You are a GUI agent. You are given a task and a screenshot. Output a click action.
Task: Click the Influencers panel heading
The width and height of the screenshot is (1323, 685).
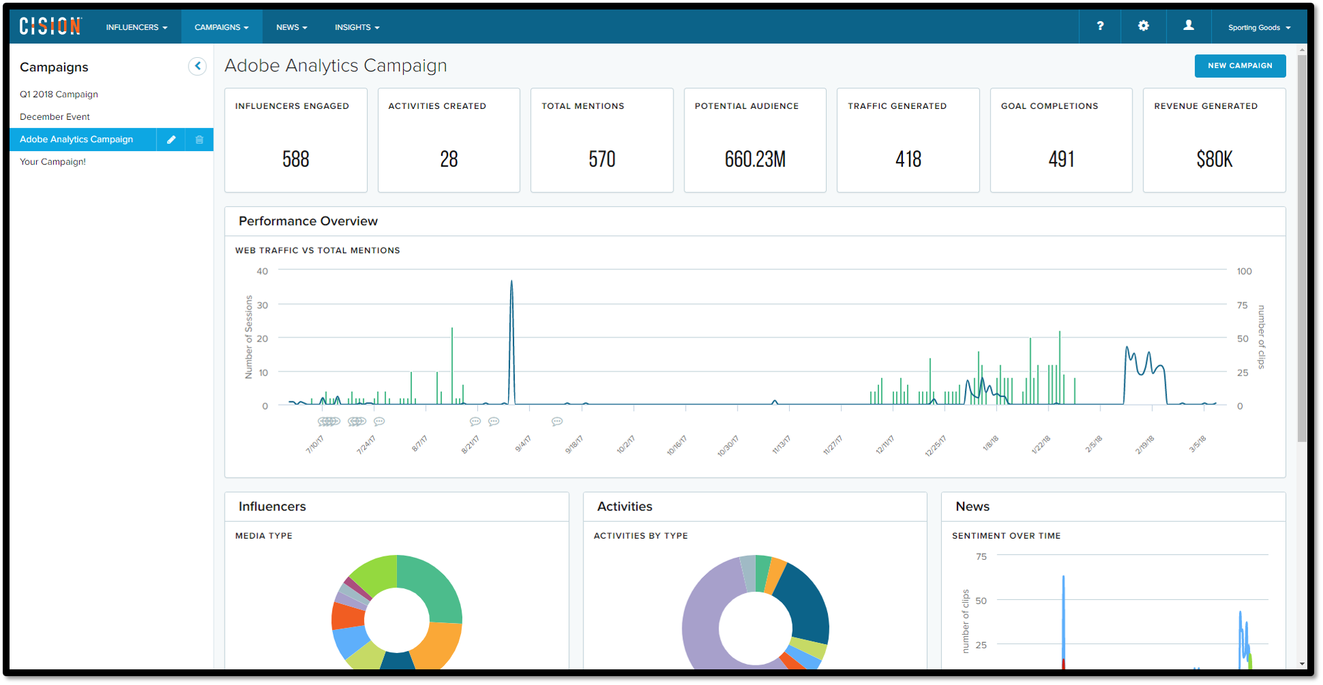tap(272, 507)
